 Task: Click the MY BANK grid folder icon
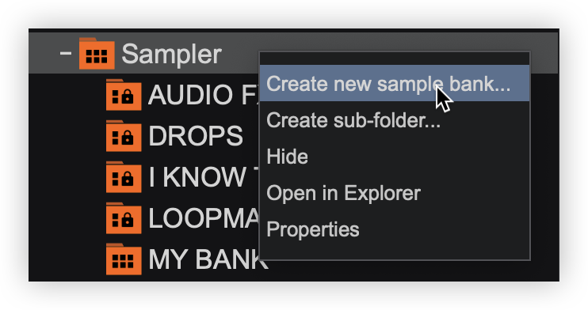124,259
